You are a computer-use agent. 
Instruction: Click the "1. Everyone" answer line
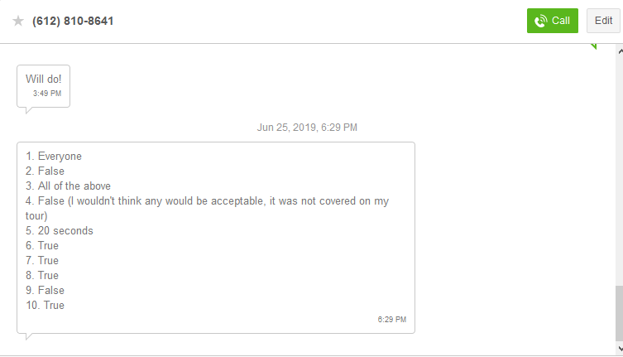click(x=54, y=156)
